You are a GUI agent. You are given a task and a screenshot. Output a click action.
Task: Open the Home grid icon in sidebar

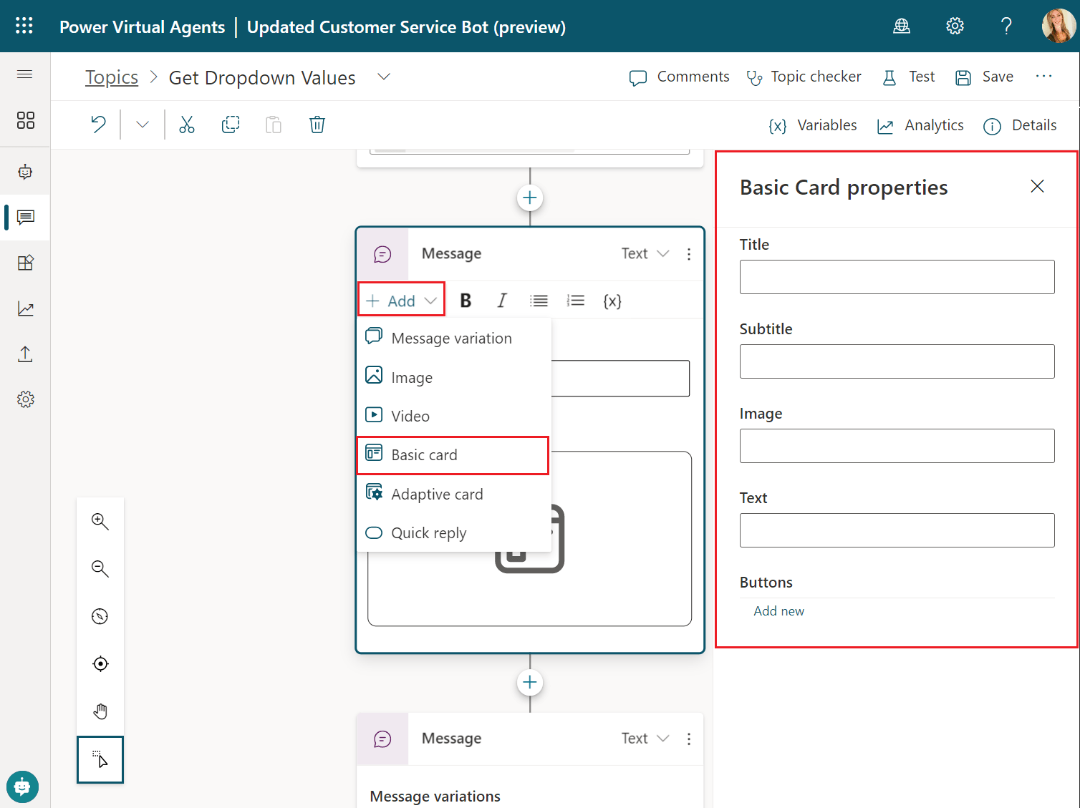click(25, 120)
